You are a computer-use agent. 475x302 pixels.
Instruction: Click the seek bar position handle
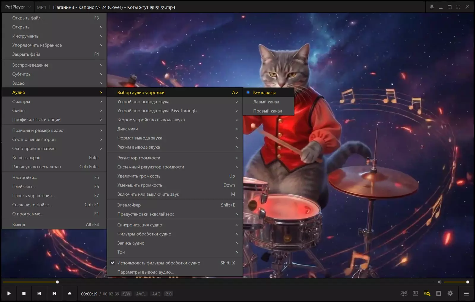(x=57, y=282)
